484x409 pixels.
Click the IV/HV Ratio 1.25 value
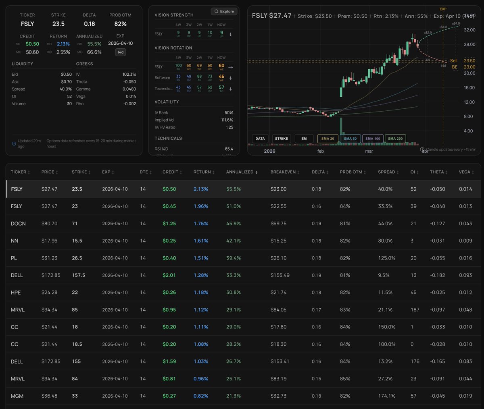coord(229,127)
